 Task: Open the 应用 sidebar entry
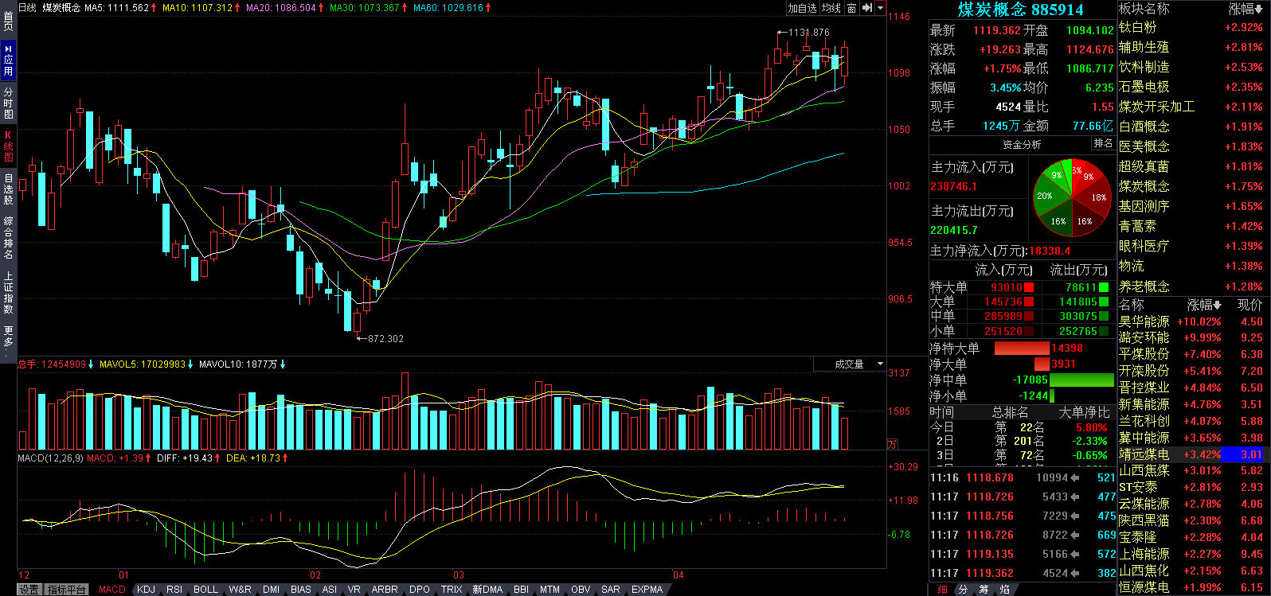pyautogui.click(x=8, y=60)
